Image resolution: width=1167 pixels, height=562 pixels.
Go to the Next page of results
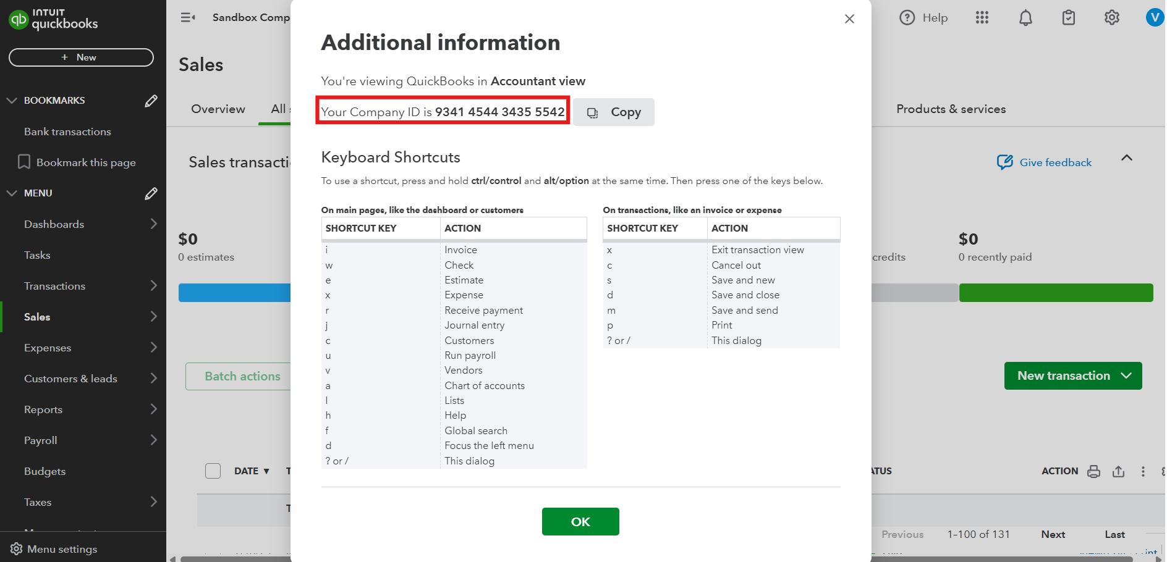coord(1053,534)
